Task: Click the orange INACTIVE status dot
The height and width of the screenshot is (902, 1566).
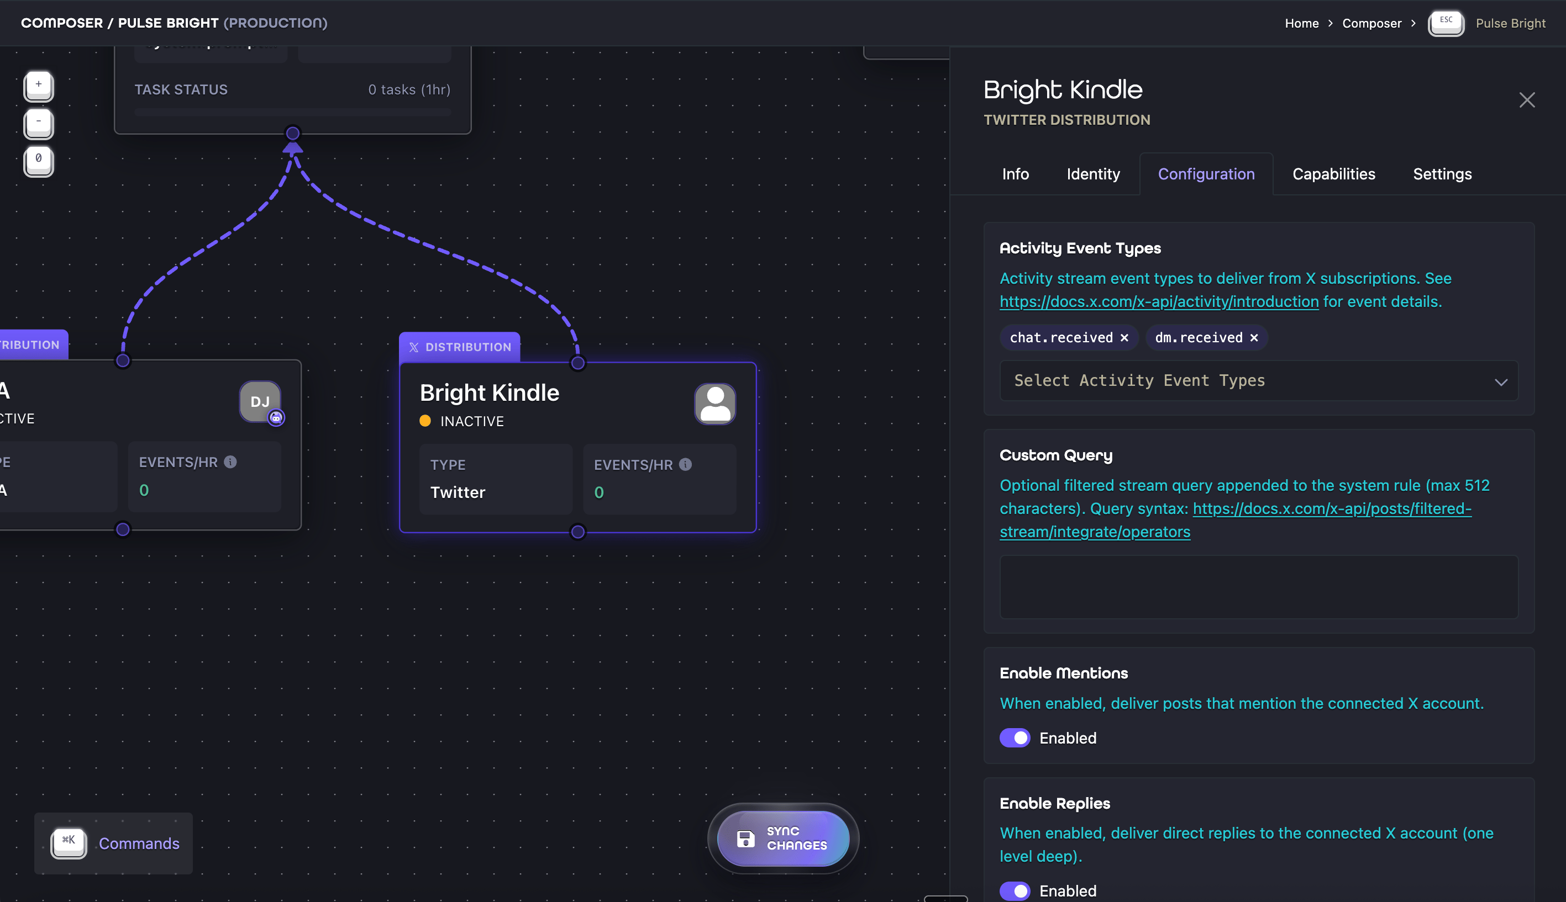Action: (425, 421)
